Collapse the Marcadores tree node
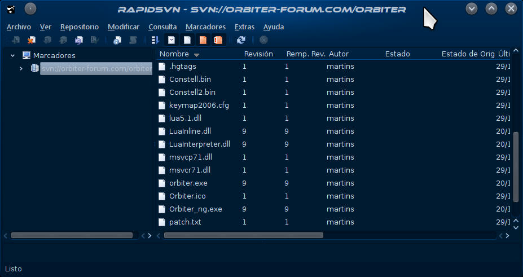Screen dimensions: 523x277 (x=12, y=56)
